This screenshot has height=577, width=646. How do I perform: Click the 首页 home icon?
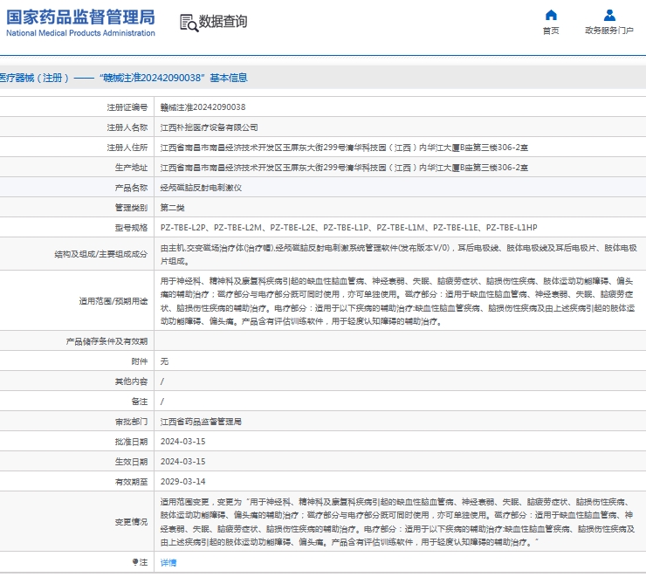(x=551, y=15)
